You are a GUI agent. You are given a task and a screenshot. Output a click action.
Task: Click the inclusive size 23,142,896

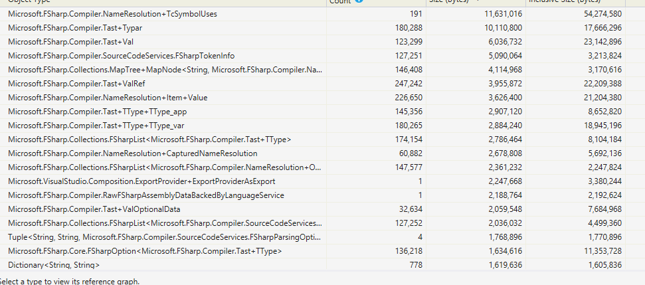pyautogui.click(x=602, y=42)
